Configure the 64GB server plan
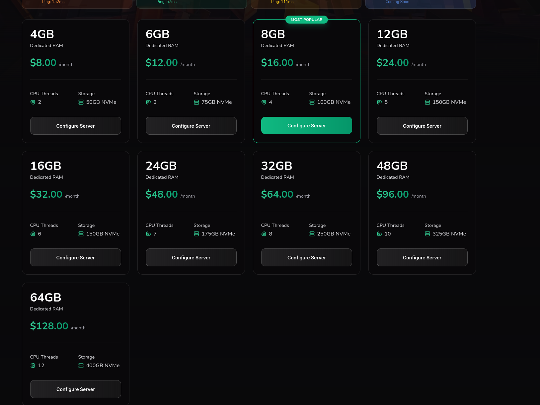Image resolution: width=540 pixels, height=405 pixels. [x=76, y=389]
